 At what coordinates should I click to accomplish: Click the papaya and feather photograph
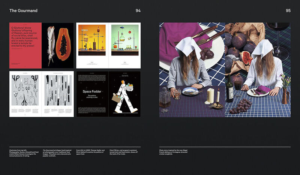point(58,45)
